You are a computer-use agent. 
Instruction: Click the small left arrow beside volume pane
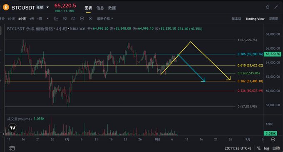[x=3, y=134]
